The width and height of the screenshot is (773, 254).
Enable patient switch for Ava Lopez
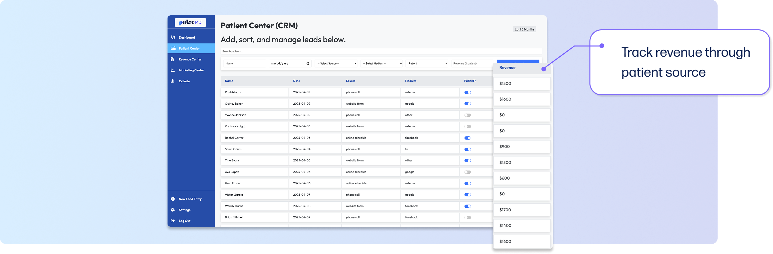(x=468, y=172)
